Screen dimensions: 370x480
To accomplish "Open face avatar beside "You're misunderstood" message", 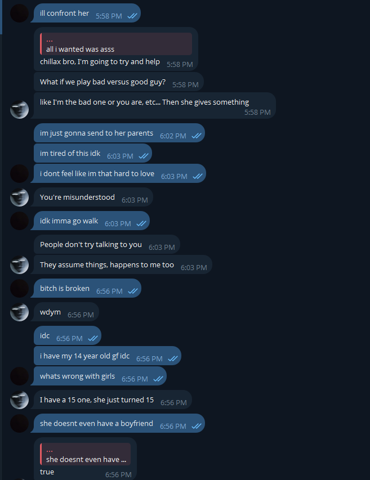I will tap(19, 198).
